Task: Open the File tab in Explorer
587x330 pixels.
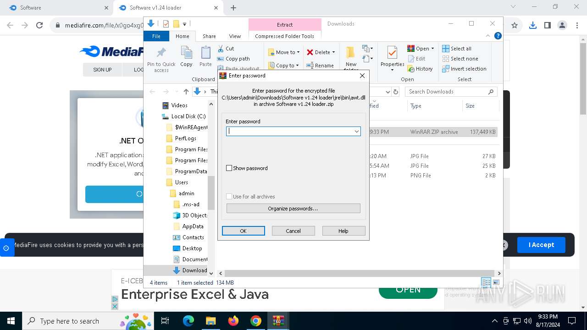Action: (x=156, y=36)
